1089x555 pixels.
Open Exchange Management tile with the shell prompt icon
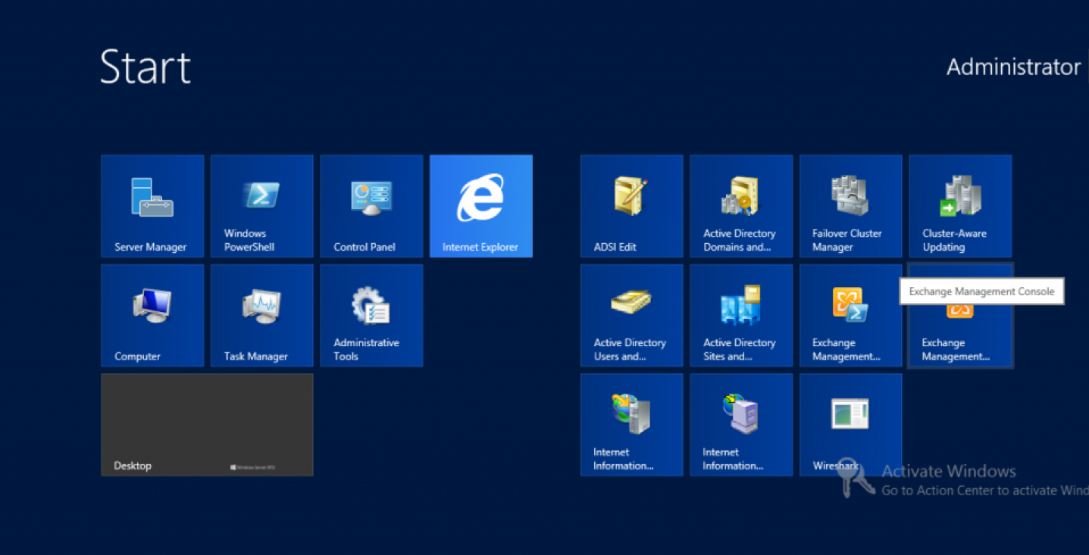(850, 315)
